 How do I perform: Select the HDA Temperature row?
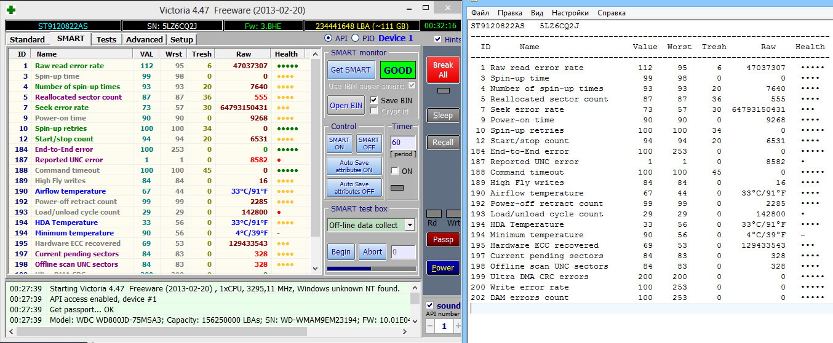pos(159,223)
